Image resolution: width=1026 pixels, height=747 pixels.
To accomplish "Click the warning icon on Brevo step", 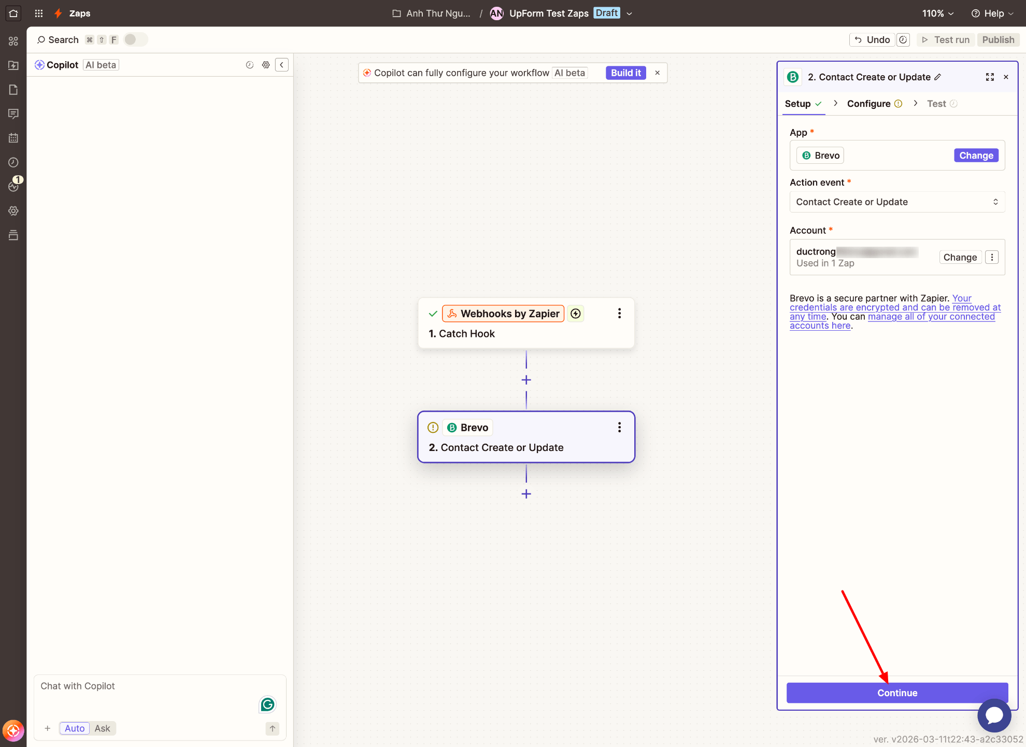I will (x=433, y=428).
